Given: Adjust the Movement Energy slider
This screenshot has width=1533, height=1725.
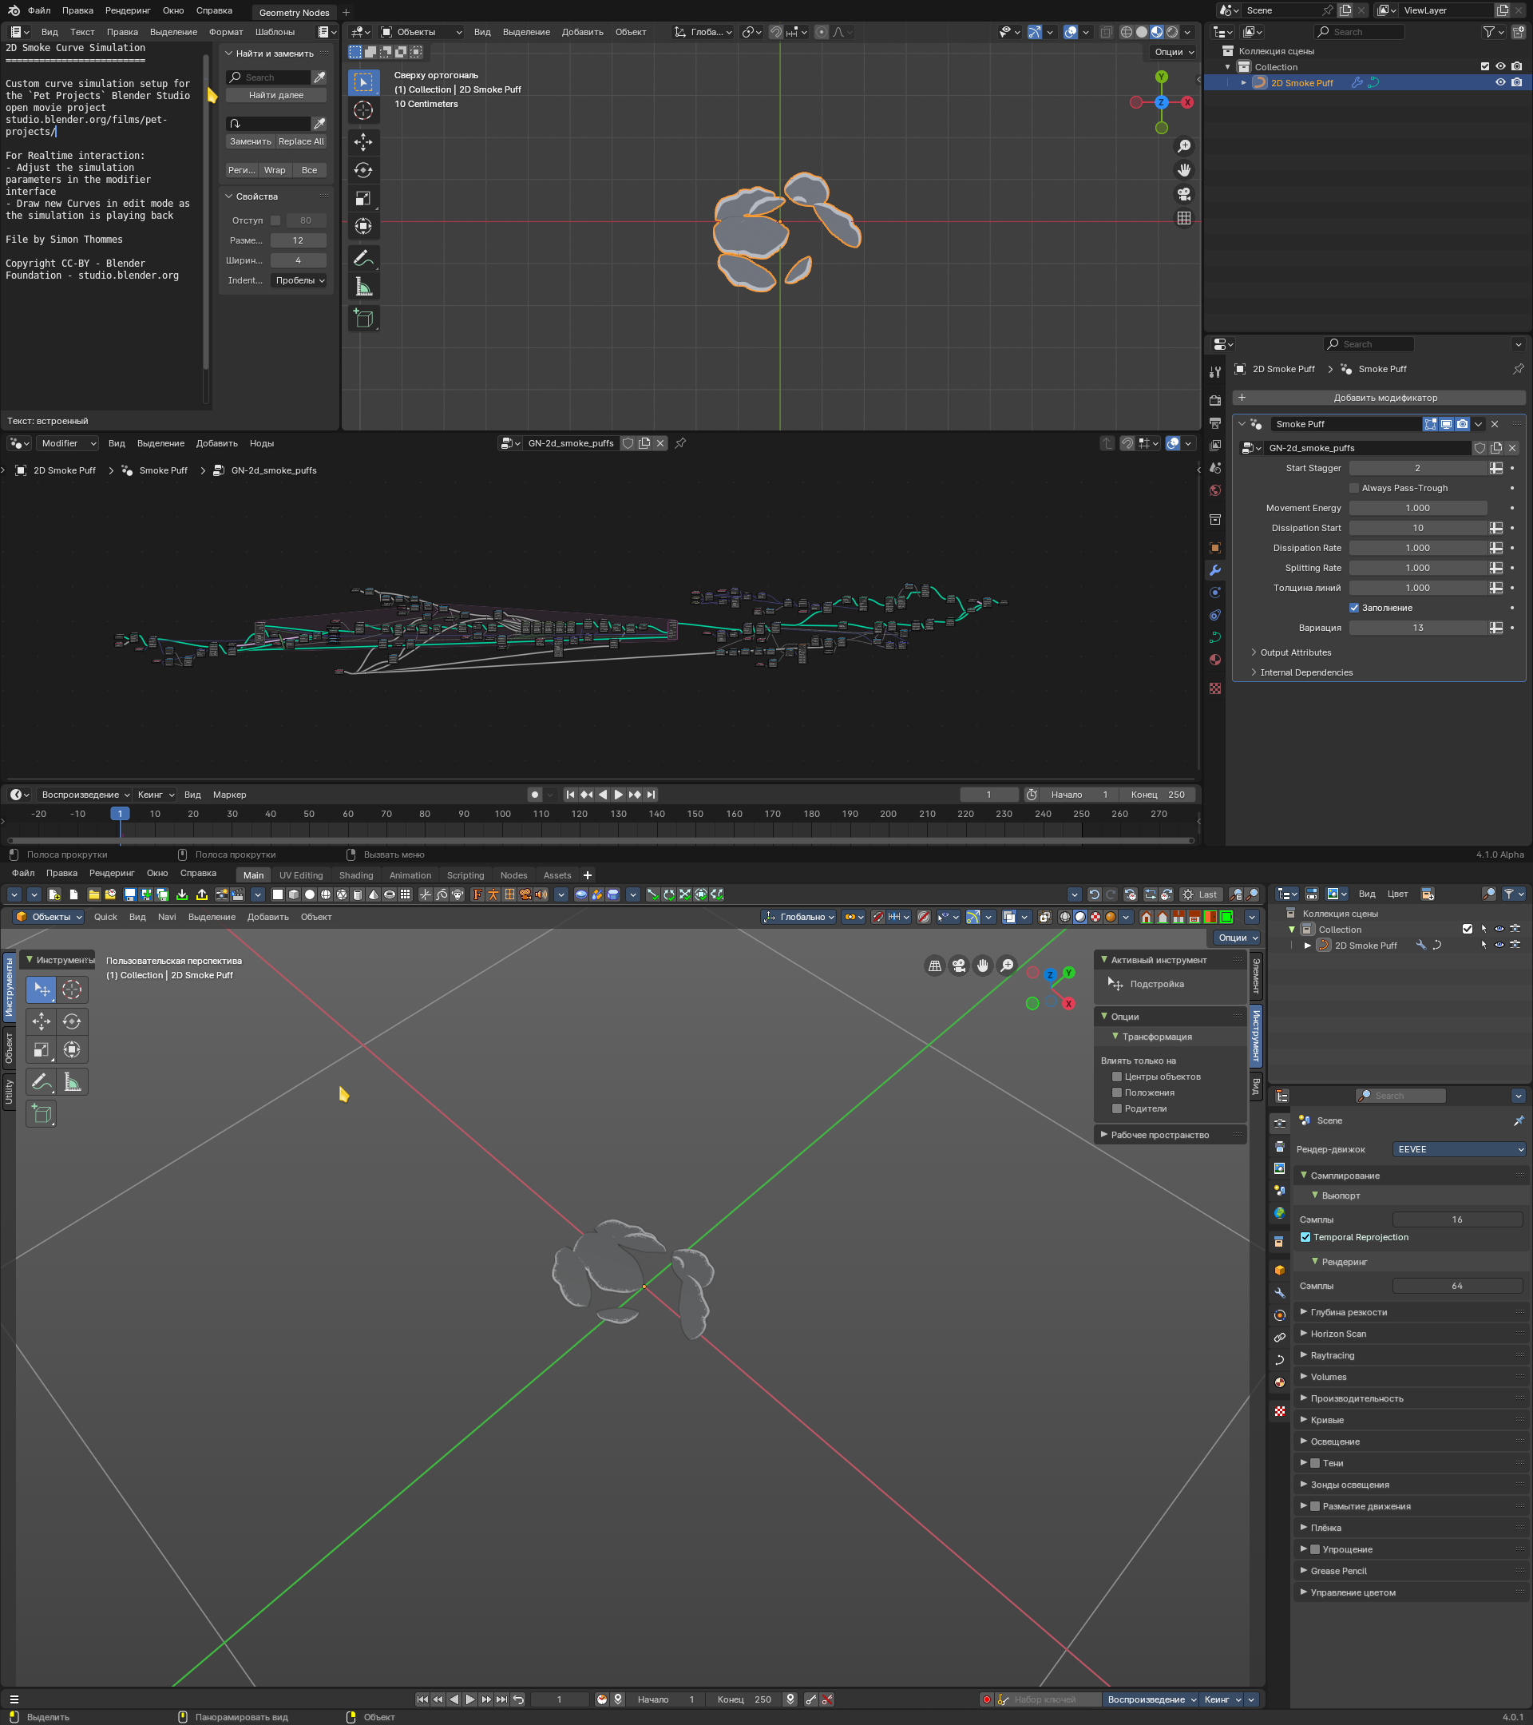Looking at the screenshot, I should pyautogui.click(x=1417, y=508).
